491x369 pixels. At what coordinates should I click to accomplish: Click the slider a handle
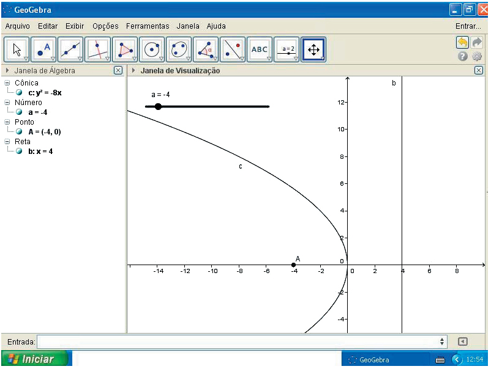click(158, 106)
